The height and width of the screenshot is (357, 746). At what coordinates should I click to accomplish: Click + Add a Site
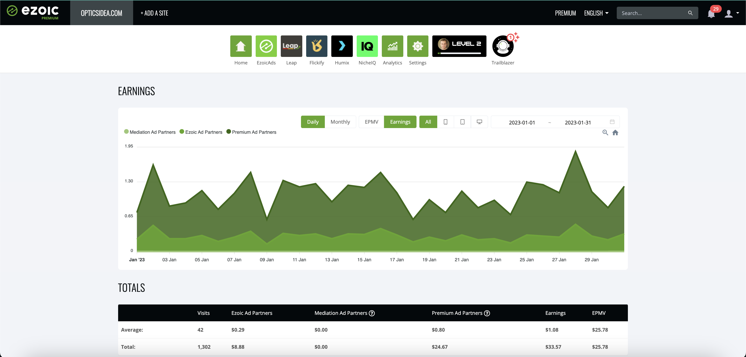click(x=154, y=13)
